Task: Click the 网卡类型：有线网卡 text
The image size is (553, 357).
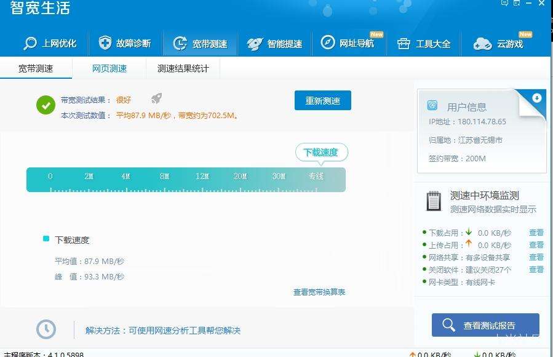Action: pos(462,282)
